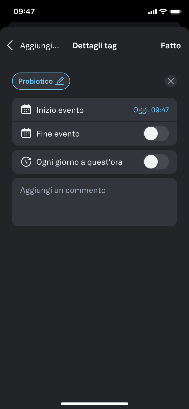
Task: Tap the Dettagli tag title
Action: 94,46
